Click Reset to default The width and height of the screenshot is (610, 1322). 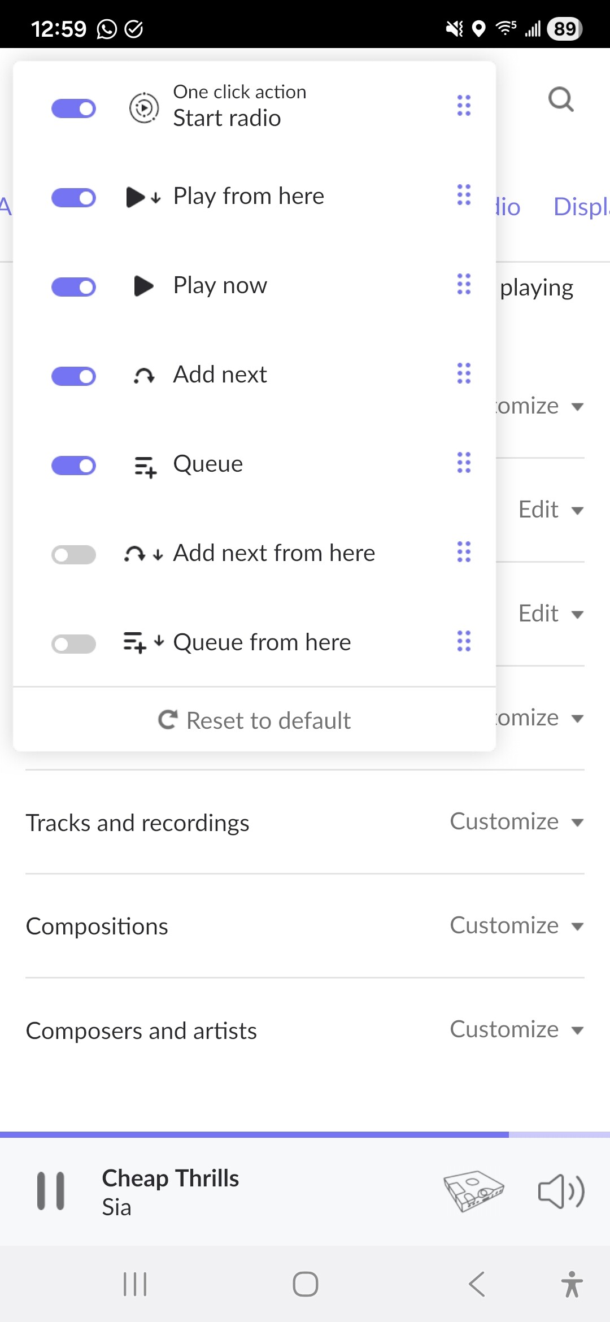pyautogui.click(x=255, y=720)
